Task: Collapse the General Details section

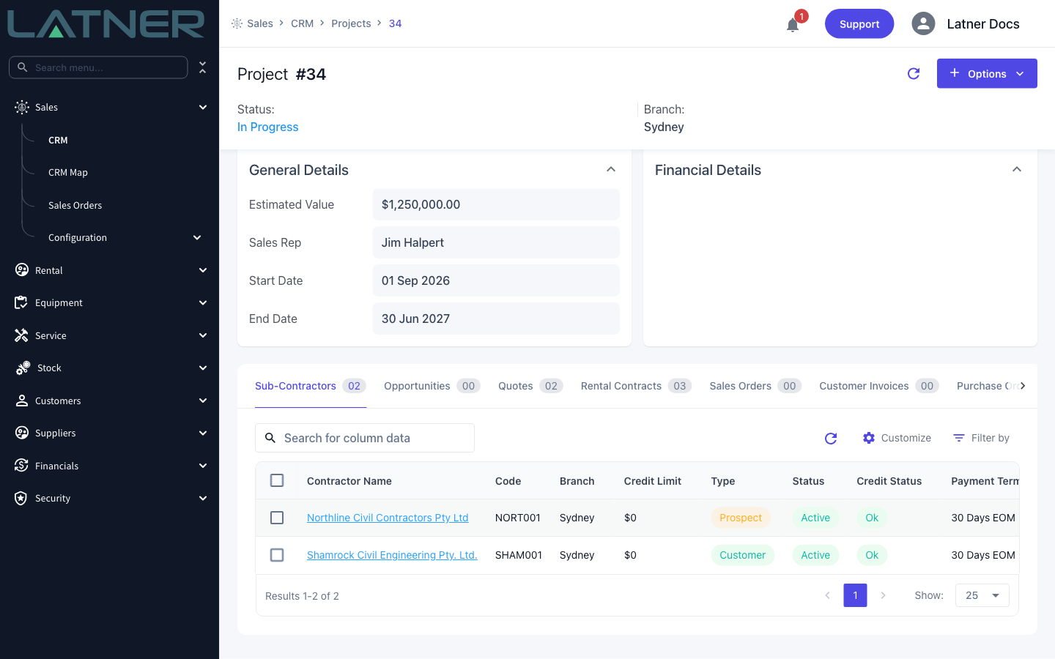Action: [x=611, y=169]
